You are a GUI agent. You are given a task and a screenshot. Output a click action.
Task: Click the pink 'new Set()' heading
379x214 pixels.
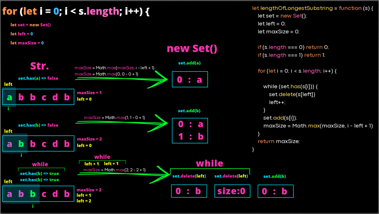click(x=192, y=48)
